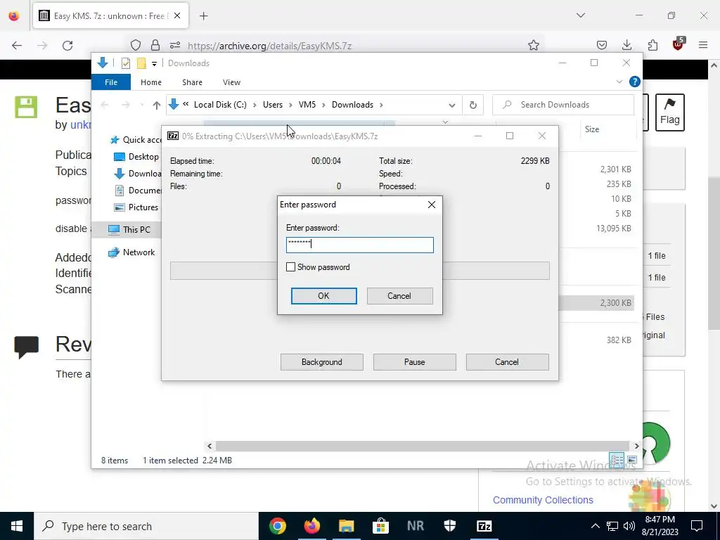The height and width of the screenshot is (540, 720).
Task: Click the Size column header
Action: pyautogui.click(x=591, y=129)
